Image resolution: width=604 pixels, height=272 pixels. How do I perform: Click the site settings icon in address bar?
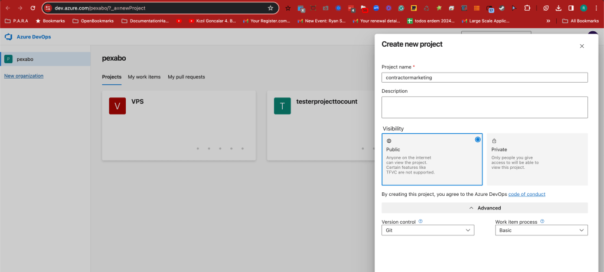pos(48,8)
